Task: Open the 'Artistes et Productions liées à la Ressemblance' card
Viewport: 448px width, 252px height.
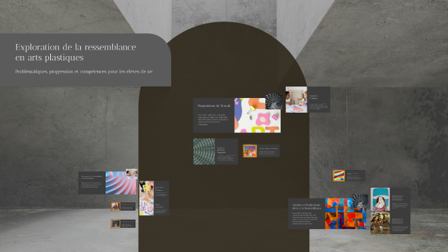Action: coord(307,213)
